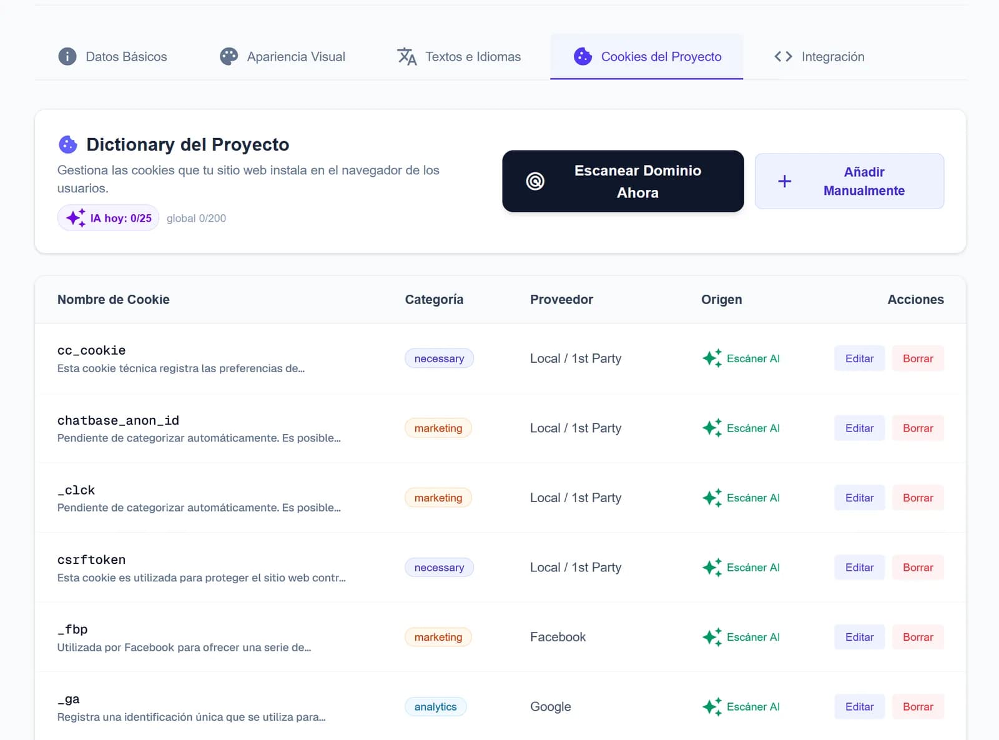Click the Escáner AI sparkle icon for chatbase_anon_id

point(712,428)
